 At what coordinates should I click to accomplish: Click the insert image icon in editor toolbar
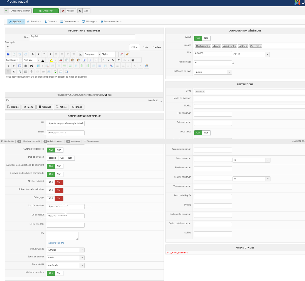pyautogui.click(x=49, y=72)
